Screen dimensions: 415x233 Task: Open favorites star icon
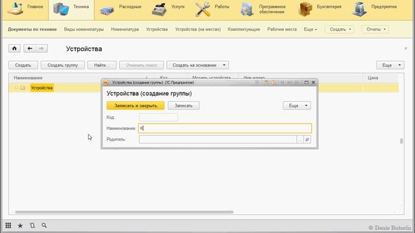coord(20,226)
